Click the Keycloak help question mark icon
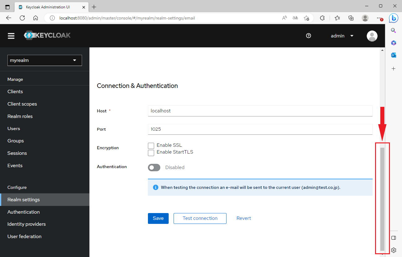Image resolution: width=402 pixels, height=257 pixels. 308,36
